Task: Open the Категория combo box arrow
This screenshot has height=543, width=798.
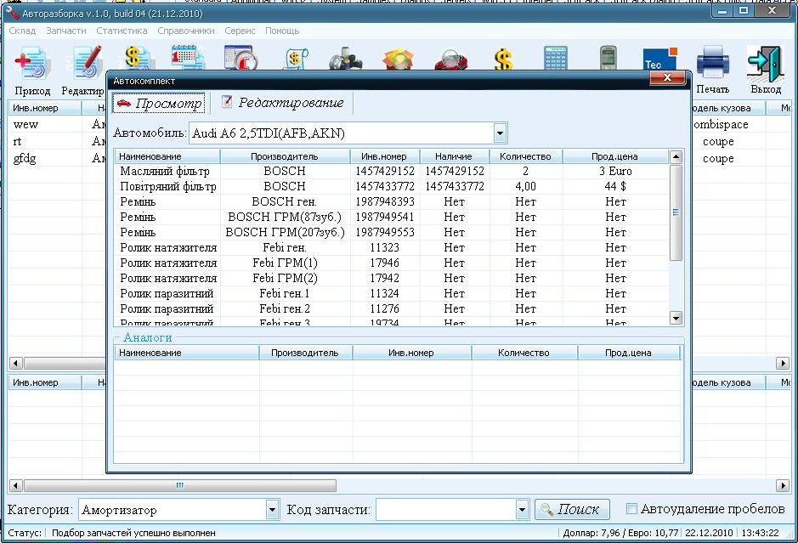Action: click(x=272, y=510)
